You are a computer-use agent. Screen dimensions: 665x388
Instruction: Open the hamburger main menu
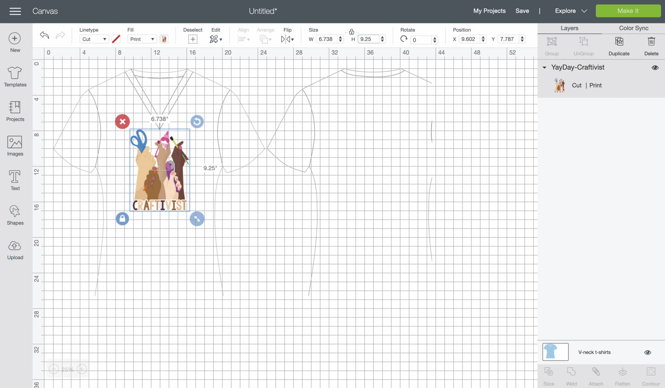click(15, 11)
